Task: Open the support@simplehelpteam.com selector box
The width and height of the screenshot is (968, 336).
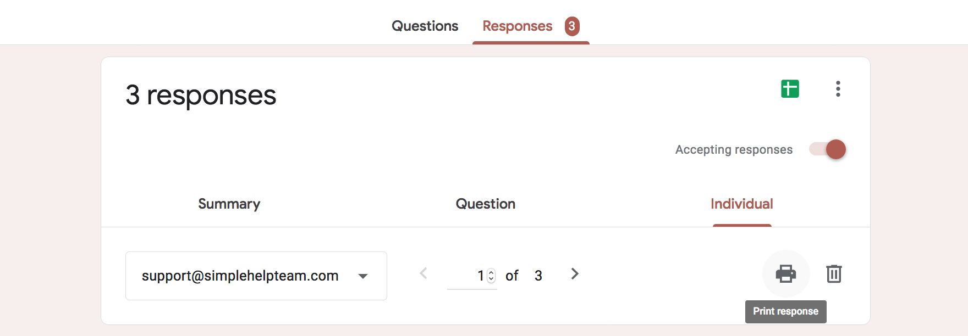Action: pyautogui.click(x=256, y=276)
